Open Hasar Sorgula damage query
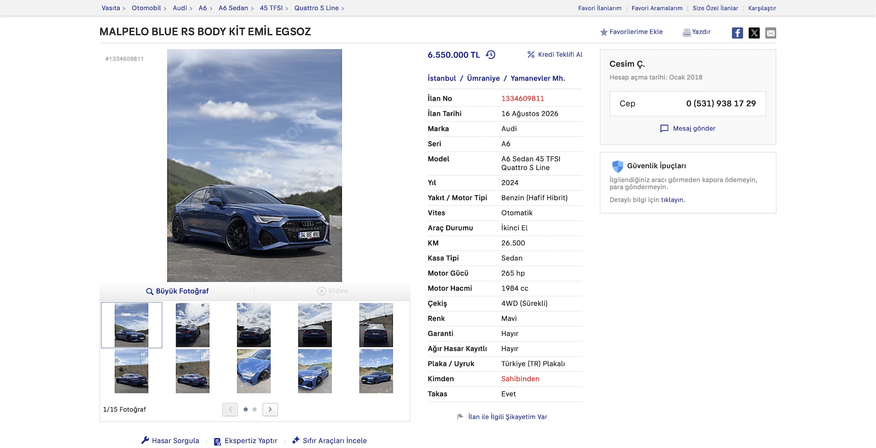The height and width of the screenshot is (448, 876). click(x=170, y=440)
